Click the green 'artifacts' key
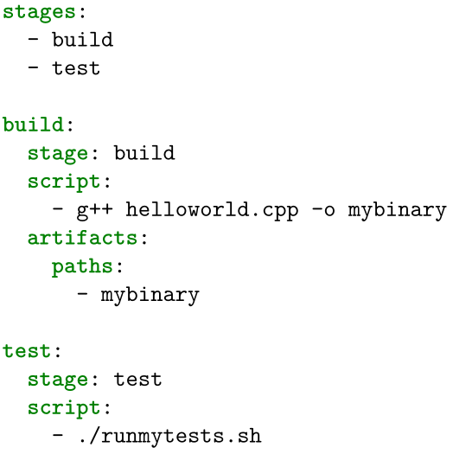This screenshot has width=453, height=454. 82,237
